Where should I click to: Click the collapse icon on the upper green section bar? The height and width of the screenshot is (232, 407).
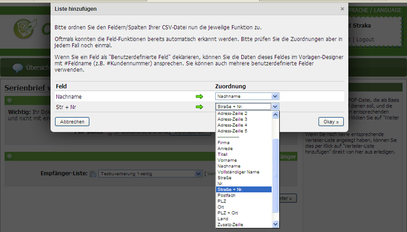click(9, 101)
